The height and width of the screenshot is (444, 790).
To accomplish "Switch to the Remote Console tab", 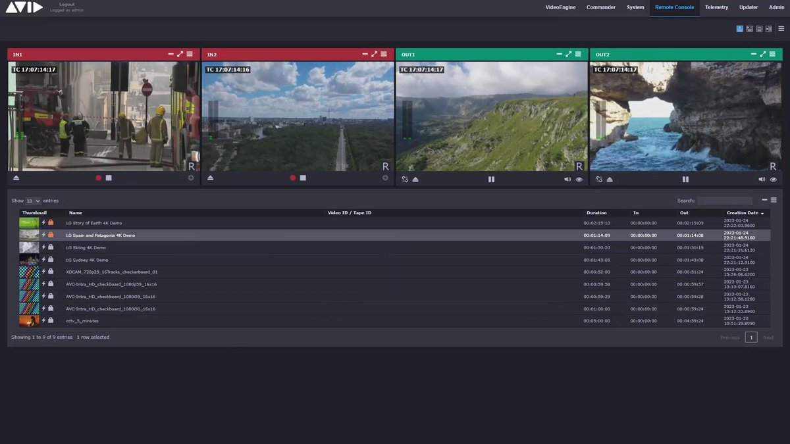I will pyautogui.click(x=675, y=8).
